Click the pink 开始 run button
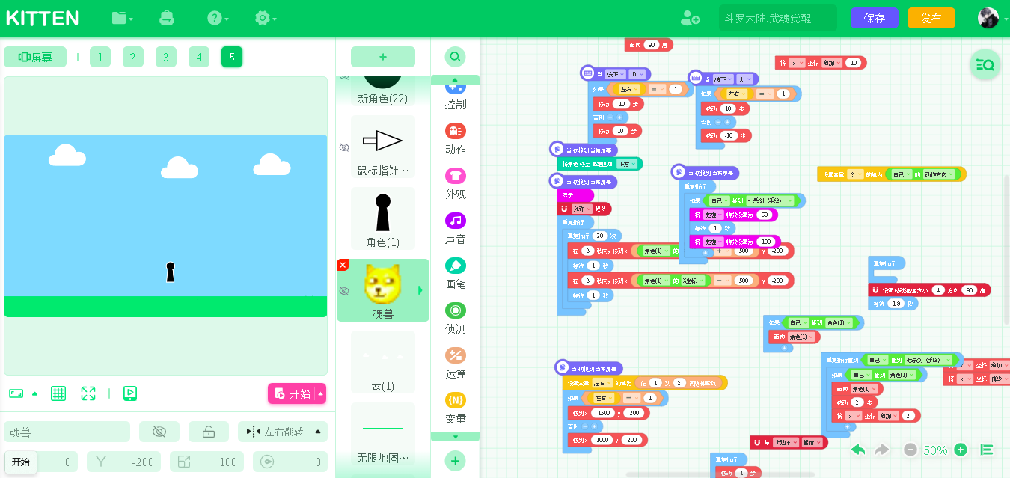Viewport: 1010px width, 478px height. [x=293, y=393]
